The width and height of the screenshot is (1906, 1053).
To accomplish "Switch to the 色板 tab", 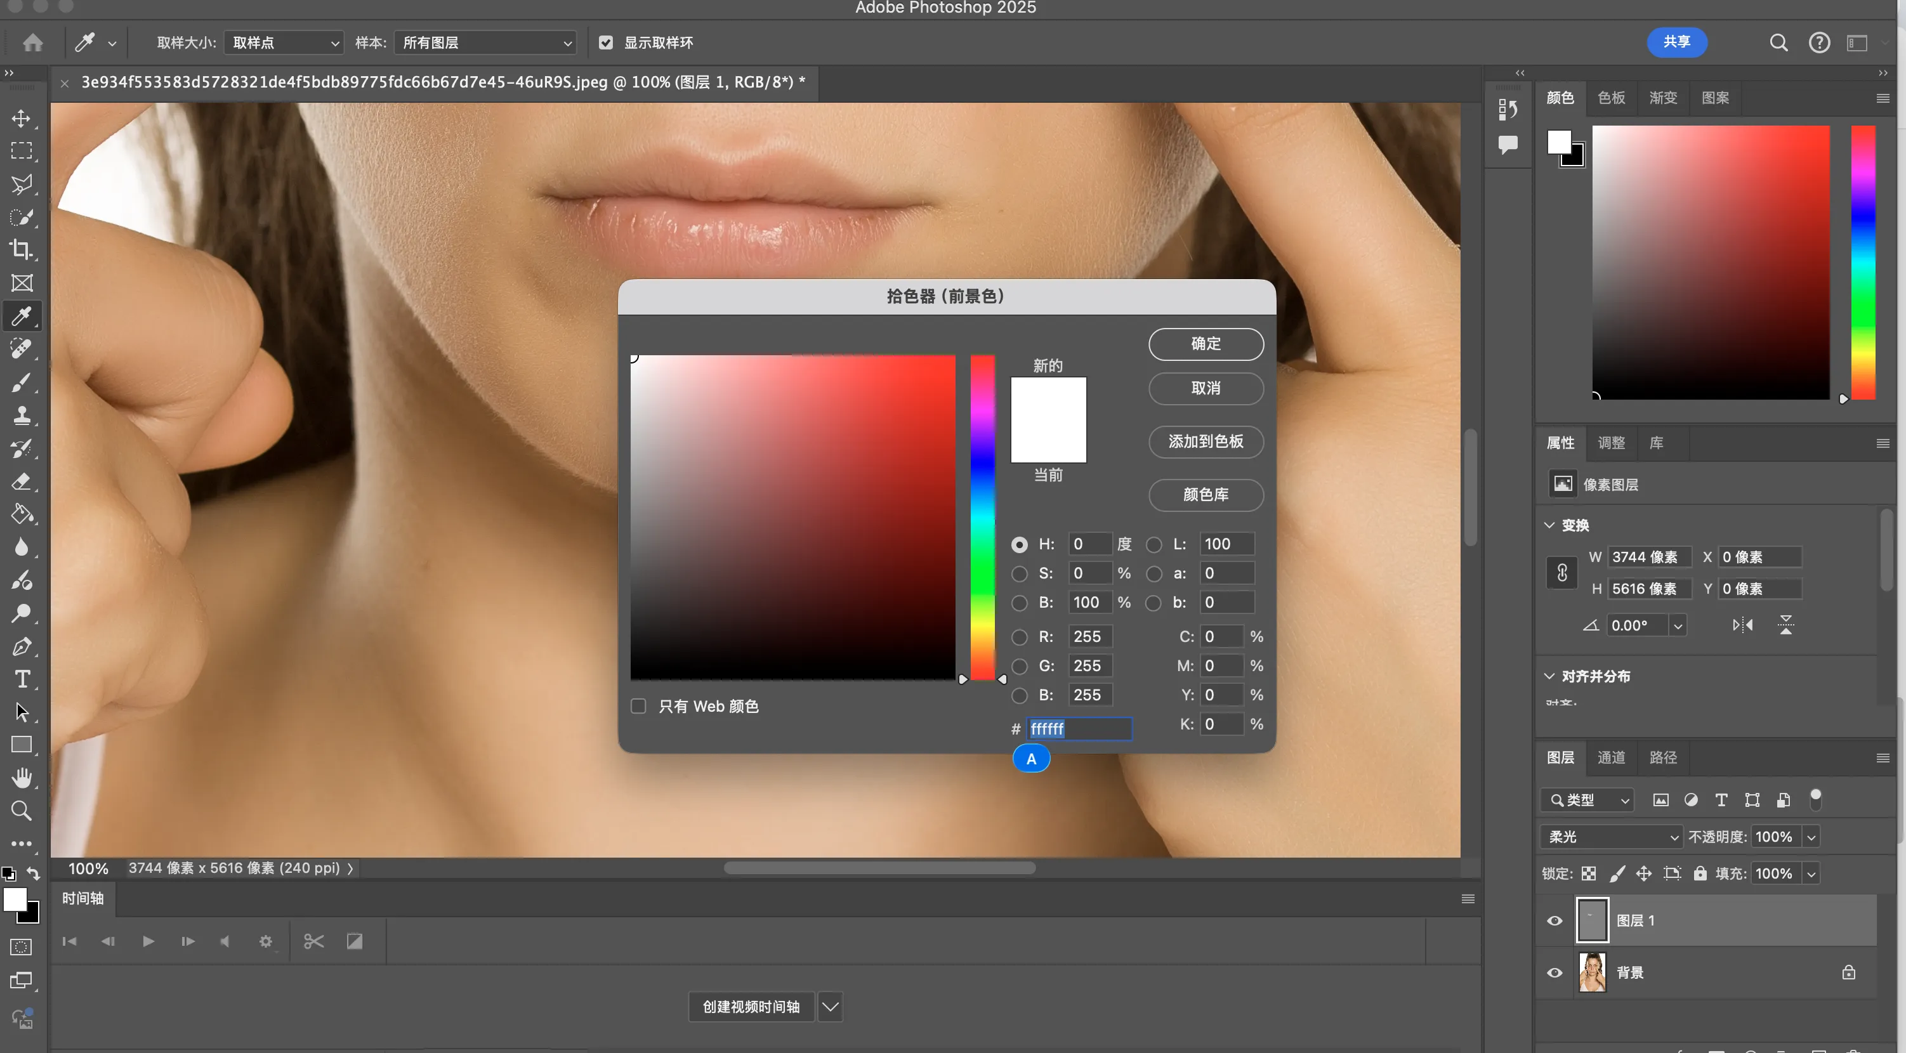I will pos(1611,98).
